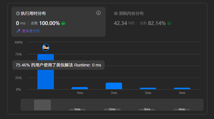The image size is (214, 119).
Task: Click the 4ms x-axis label under the chart
Action: click(182, 93)
